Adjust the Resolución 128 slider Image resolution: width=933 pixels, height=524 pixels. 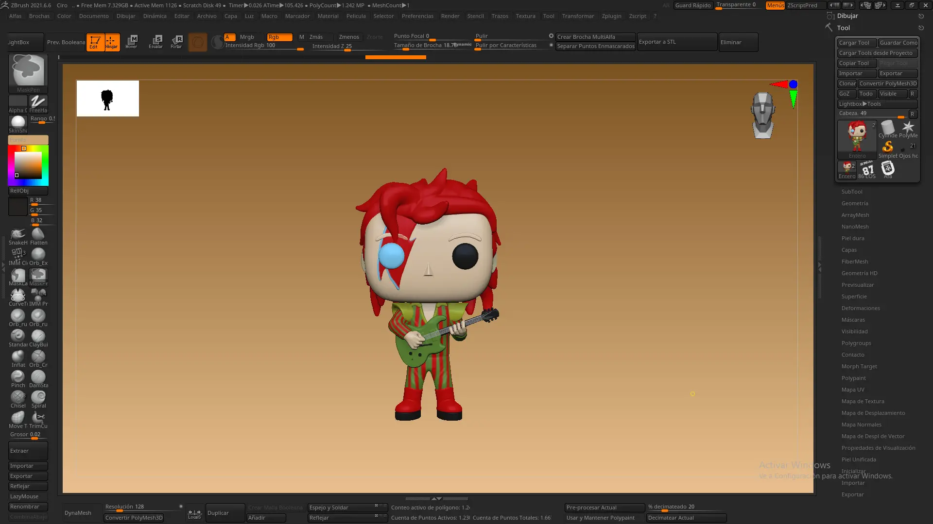click(144, 507)
